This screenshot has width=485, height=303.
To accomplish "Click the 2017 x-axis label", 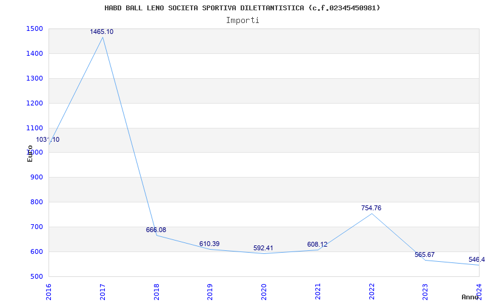I will 102,292.
